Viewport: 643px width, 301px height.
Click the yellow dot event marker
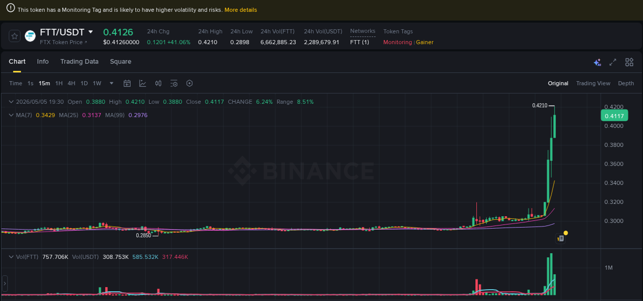(566, 233)
